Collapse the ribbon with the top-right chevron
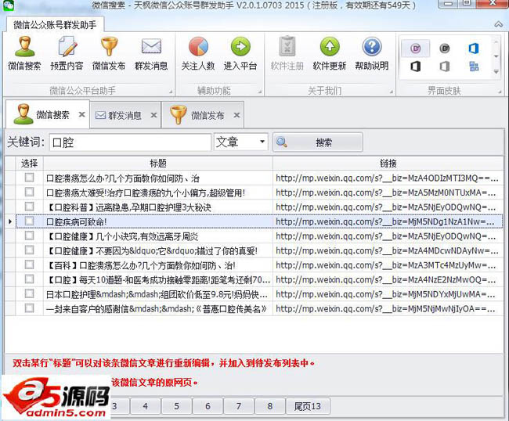Screen dimensions: 509x421 pos(499,24)
